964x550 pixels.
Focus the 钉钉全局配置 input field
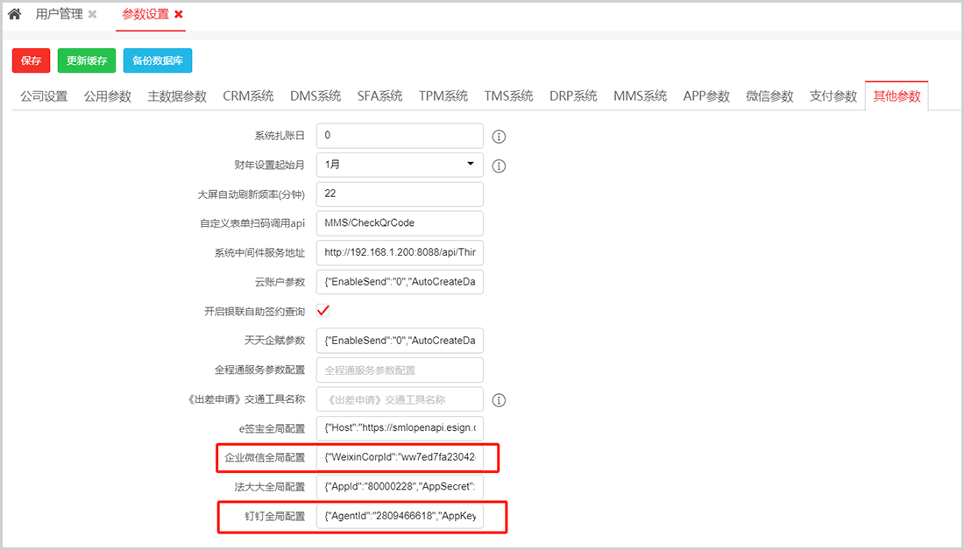[x=400, y=517]
